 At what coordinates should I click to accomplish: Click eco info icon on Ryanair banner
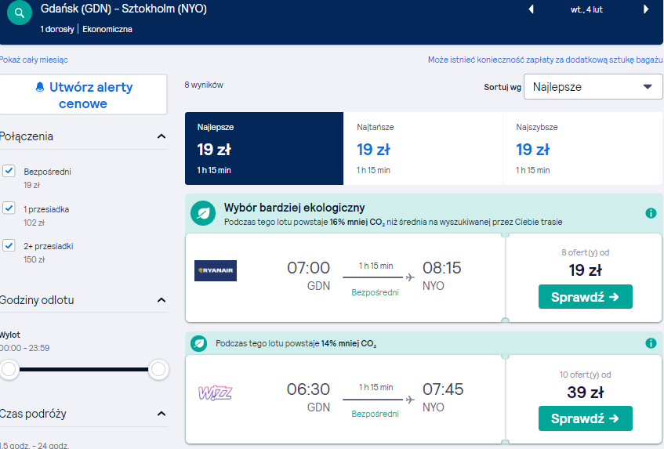tap(651, 213)
